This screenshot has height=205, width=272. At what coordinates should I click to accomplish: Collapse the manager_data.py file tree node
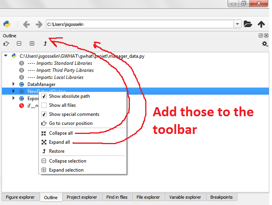pos(6,56)
